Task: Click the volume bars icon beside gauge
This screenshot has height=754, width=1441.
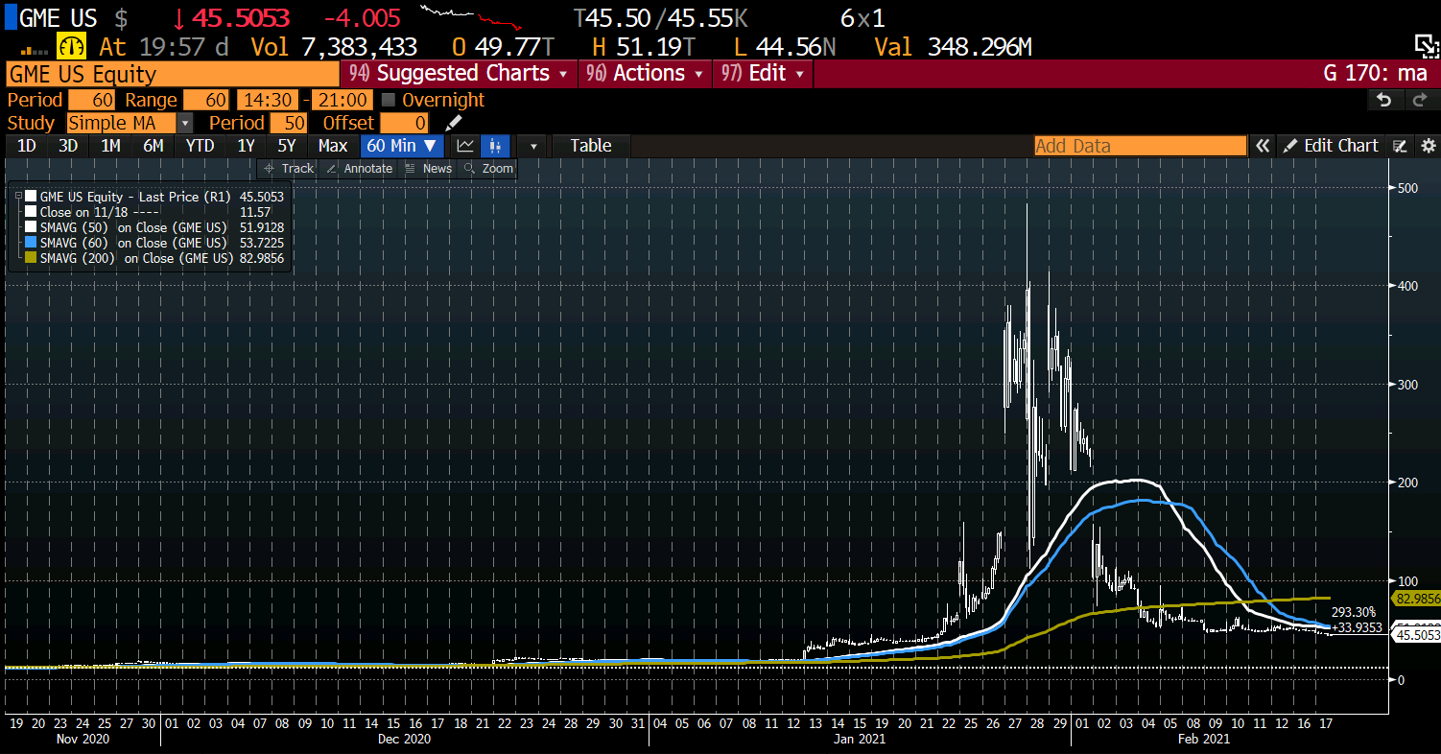Action: [x=34, y=49]
